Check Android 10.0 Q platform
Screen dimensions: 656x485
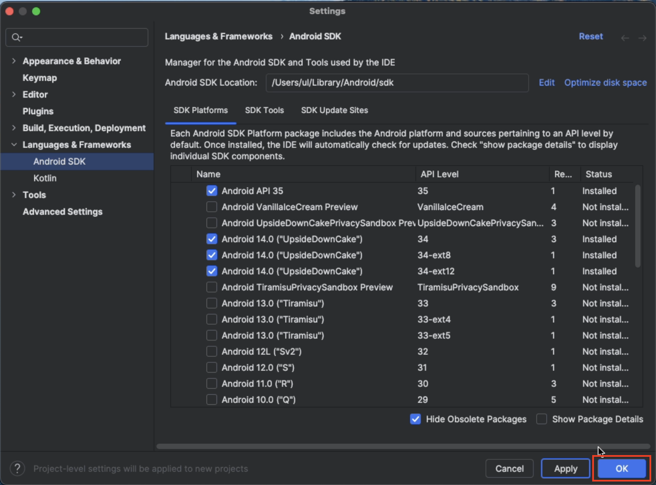[212, 400]
